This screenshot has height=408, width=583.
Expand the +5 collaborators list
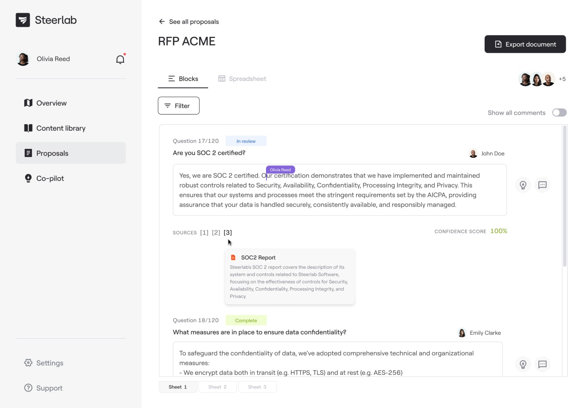[x=562, y=79]
